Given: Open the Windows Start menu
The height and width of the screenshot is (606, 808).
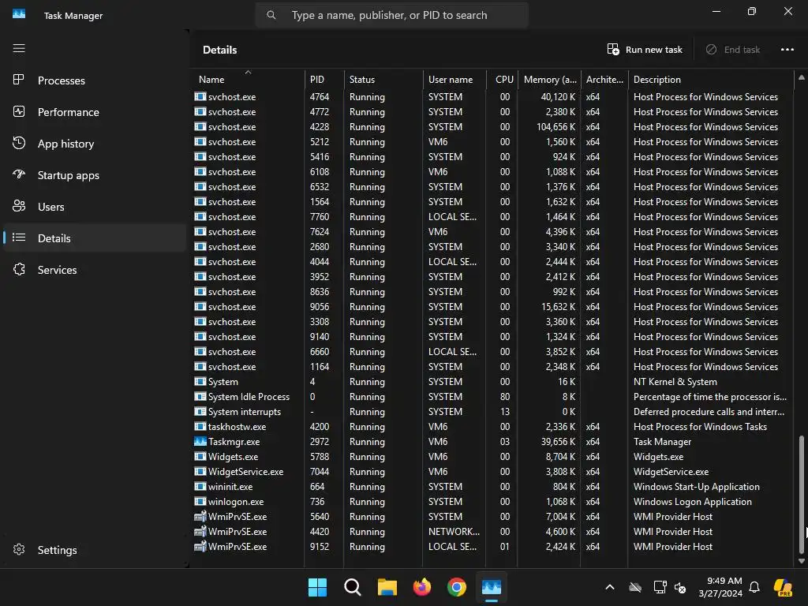Looking at the screenshot, I should 317,587.
